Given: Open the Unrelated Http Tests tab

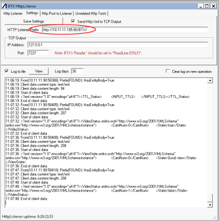Looking at the screenshot, I should tap(91, 14).
